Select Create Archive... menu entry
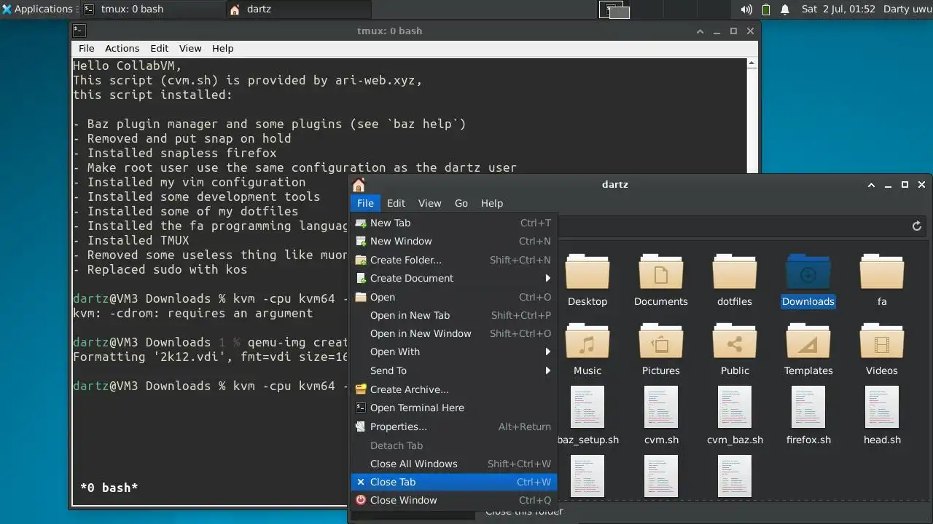The image size is (933, 524). pyautogui.click(x=453, y=389)
